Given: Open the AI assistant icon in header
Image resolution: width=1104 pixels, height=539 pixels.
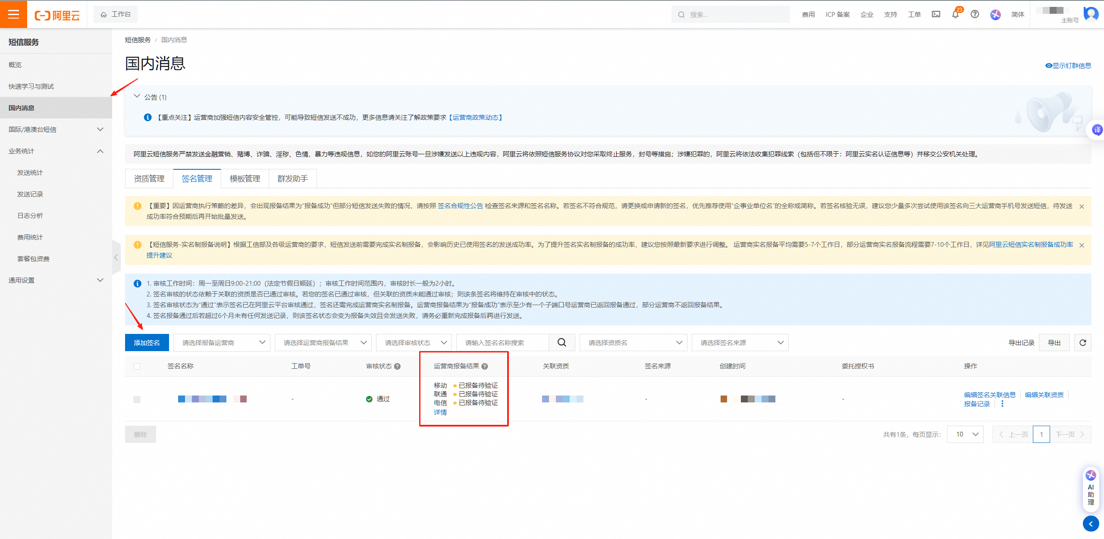Looking at the screenshot, I should point(995,15).
